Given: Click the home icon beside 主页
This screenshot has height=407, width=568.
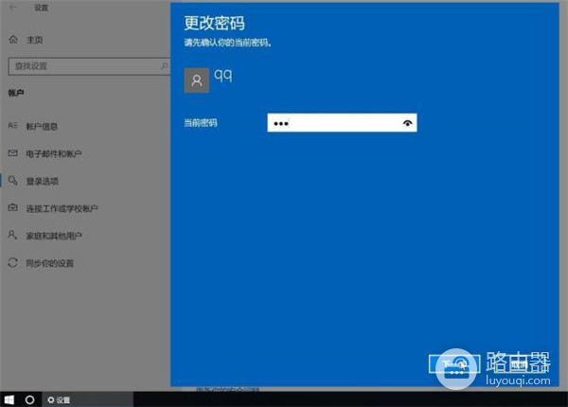Looking at the screenshot, I should pos(13,40).
